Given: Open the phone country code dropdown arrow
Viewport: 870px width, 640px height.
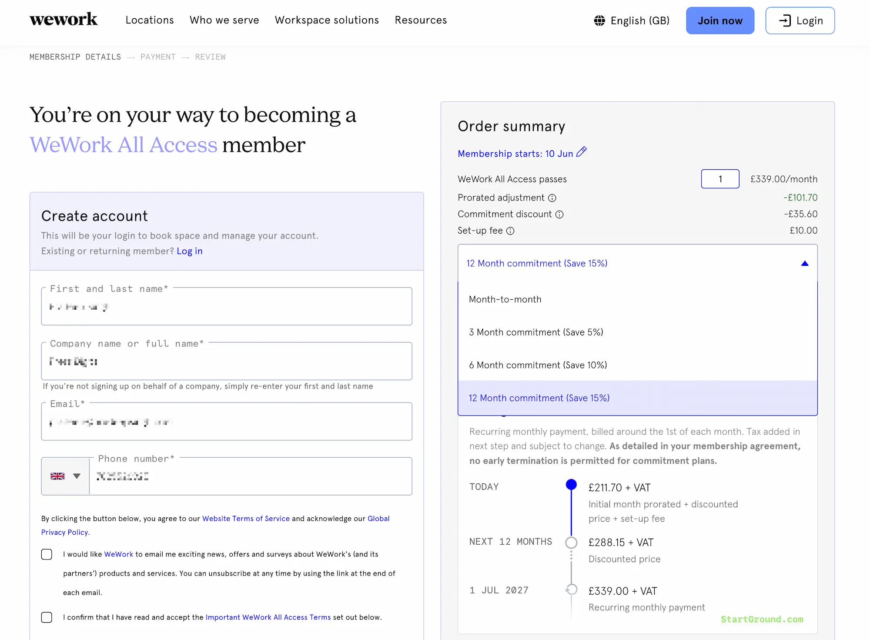Looking at the screenshot, I should pyautogui.click(x=77, y=476).
